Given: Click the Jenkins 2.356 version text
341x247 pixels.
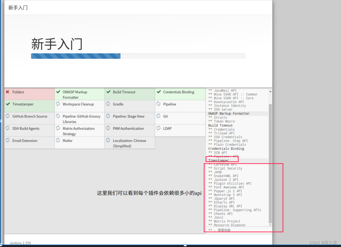Looking at the screenshot, I should pos(20,243).
